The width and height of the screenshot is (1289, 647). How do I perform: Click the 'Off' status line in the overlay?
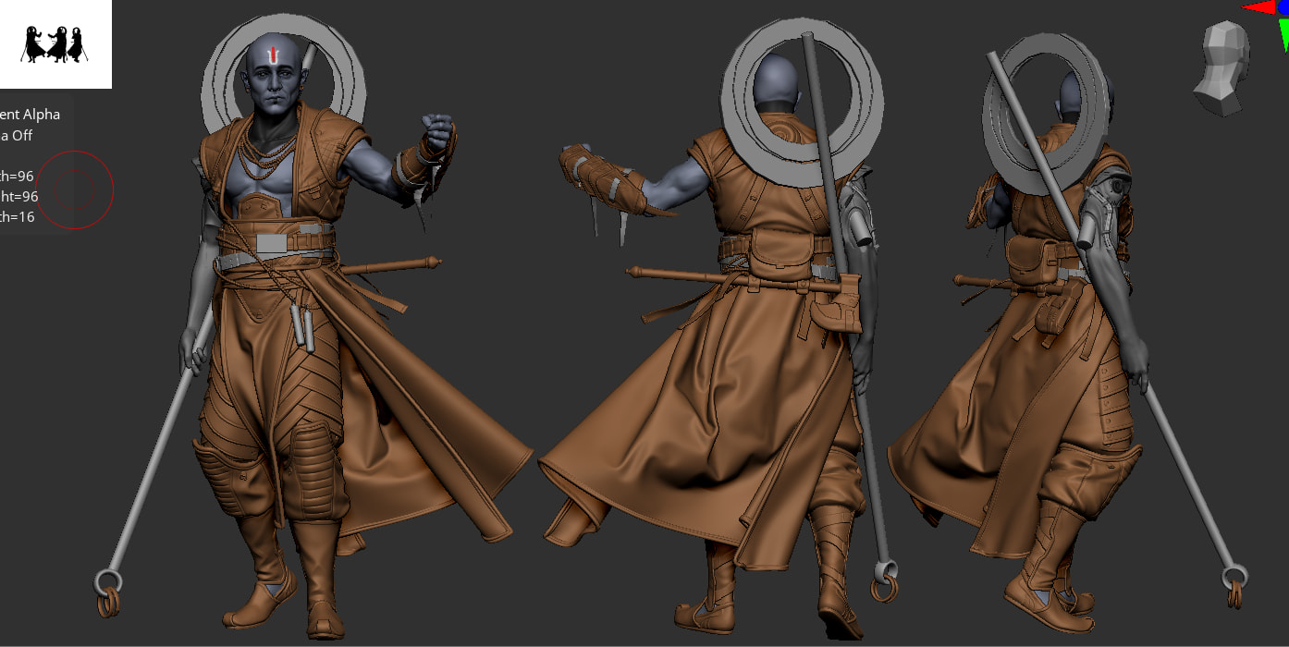(18, 135)
